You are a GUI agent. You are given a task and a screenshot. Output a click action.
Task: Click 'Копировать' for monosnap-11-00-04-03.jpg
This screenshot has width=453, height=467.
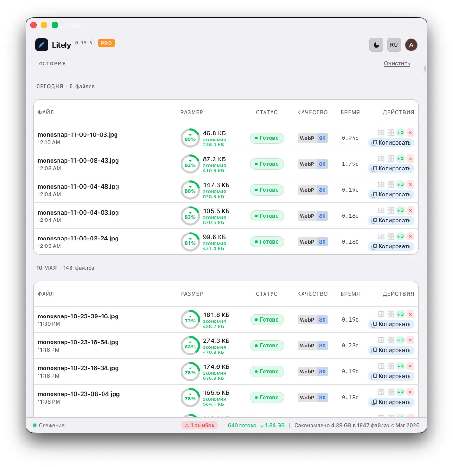coord(391,221)
